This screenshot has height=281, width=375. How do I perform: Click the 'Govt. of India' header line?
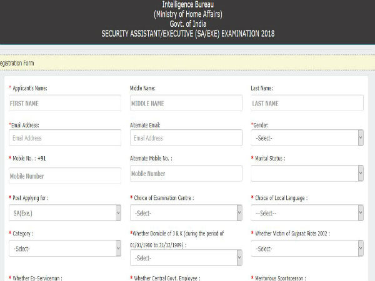[x=188, y=24]
